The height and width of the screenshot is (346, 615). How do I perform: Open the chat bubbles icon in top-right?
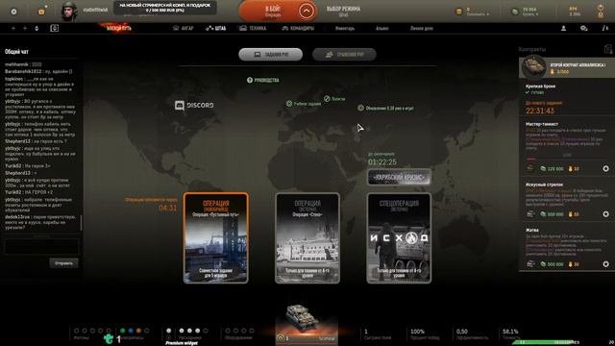coord(583,28)
